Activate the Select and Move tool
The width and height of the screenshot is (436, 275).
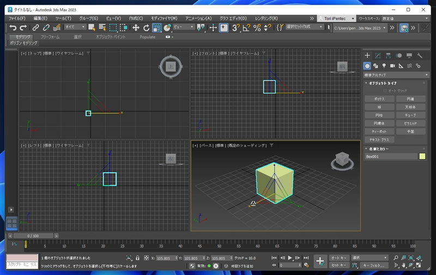(136, 27)
